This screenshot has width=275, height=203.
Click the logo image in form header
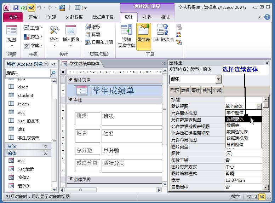click(x=82, y=91)
